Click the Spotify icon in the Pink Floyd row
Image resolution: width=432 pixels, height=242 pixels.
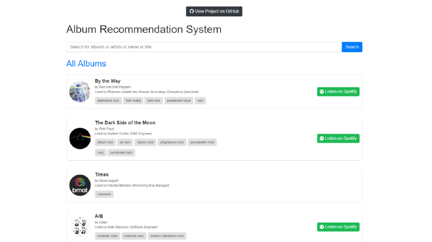[x=321, y=138]
